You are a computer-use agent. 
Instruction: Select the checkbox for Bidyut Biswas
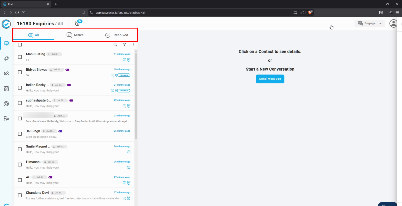pos(20,72)
